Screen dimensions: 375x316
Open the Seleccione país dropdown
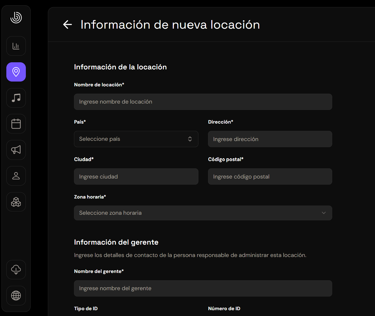coord(136,139)
